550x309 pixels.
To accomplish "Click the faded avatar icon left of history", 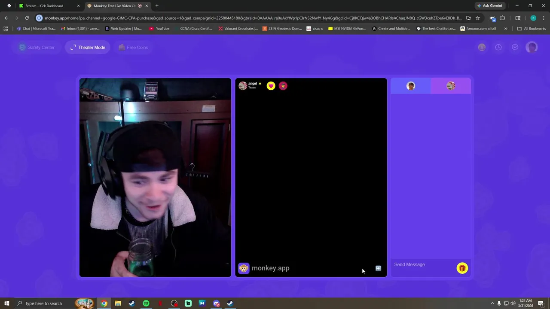I will 482,47.
